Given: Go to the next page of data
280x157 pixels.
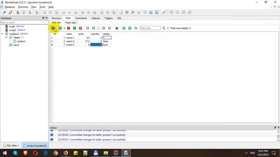Looking at the screenshot, I should click(x=104, y=28).
